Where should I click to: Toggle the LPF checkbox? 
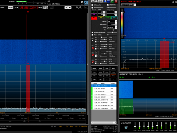point(108,5)
